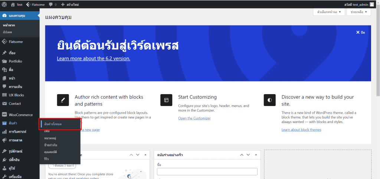380x179 pixels.
Task: Select หมวดหมู่ in products submenu
Action: (x=50, y=138)
